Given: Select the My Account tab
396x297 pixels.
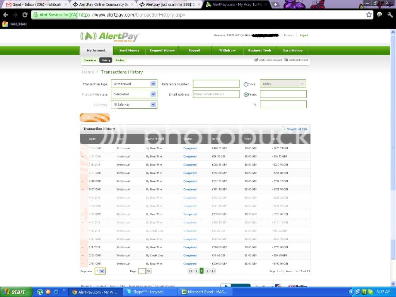Looking at the screenshot, I should click(96, 50).
